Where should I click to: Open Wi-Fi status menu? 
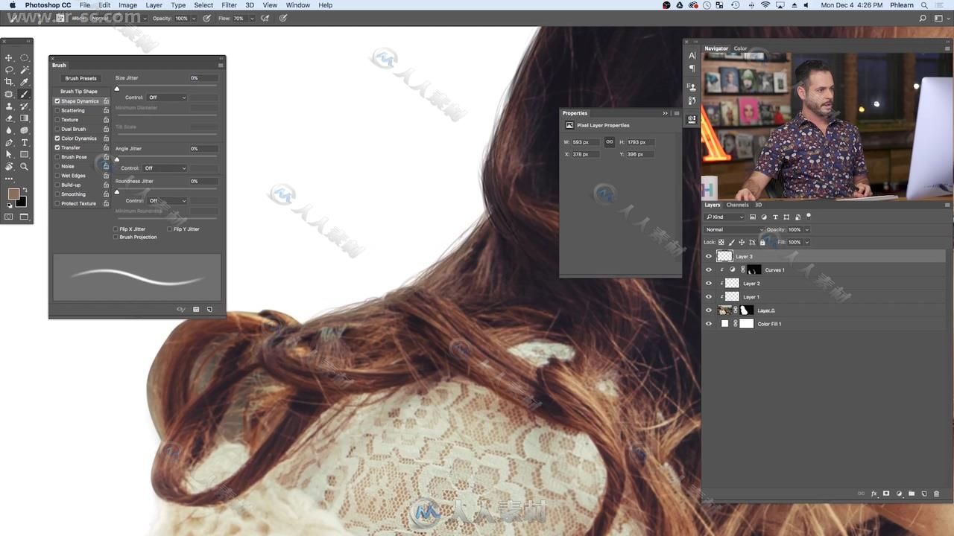pos(765,5)
